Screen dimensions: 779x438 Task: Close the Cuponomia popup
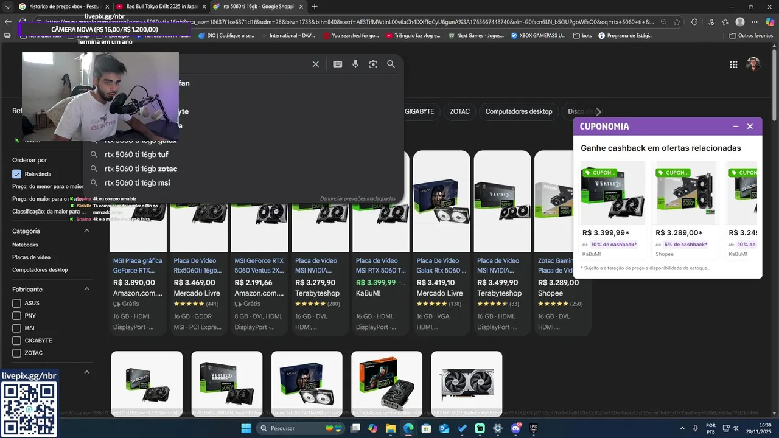[x=750, y=127]
